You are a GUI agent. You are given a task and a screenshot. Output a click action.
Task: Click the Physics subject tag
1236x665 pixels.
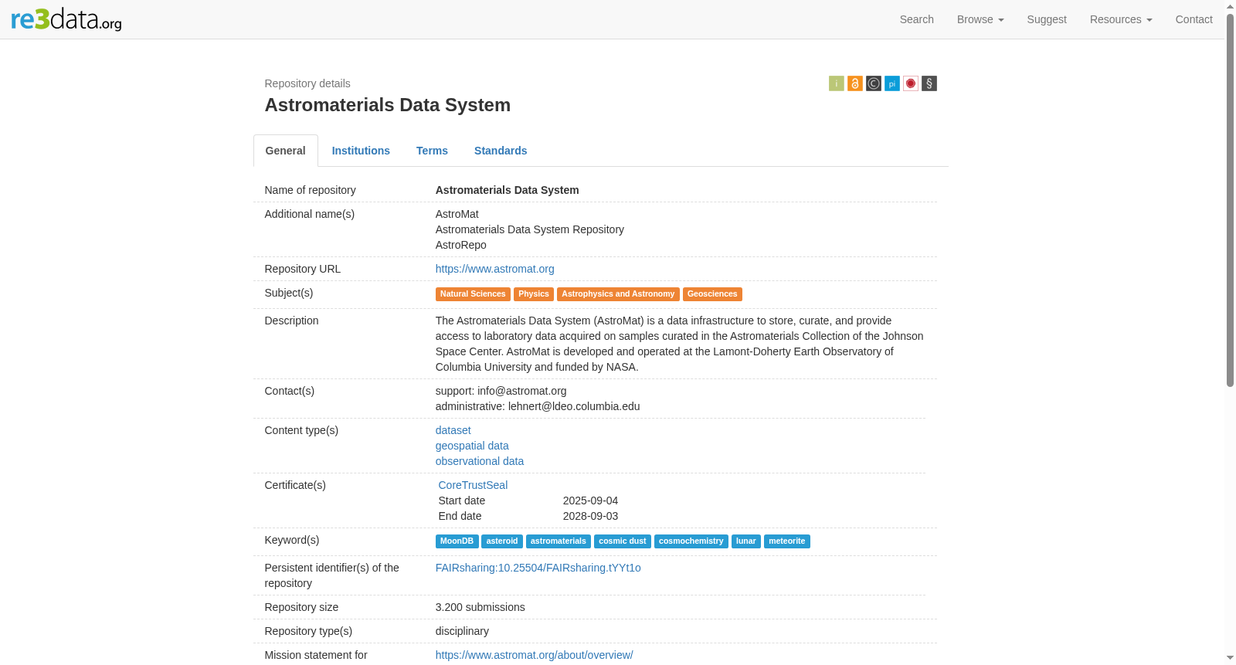click(534, 294)
